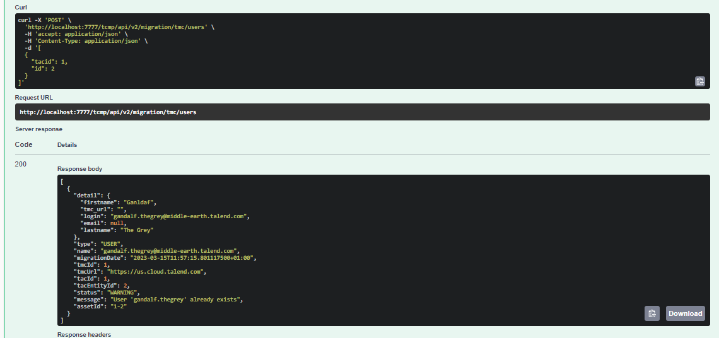Click the localhost URL in curl command
719x338 pixels.
[x=117, y=27]
